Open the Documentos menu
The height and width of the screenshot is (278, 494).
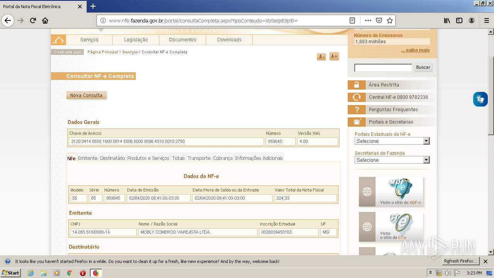[183, 40]
